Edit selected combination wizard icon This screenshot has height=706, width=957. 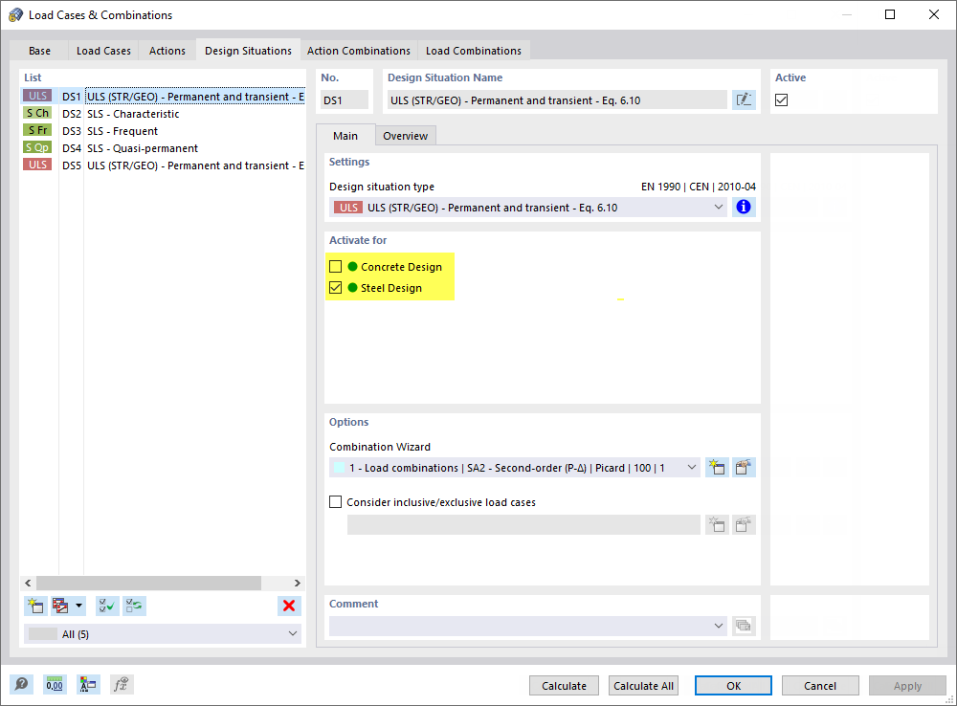(744, 468)
